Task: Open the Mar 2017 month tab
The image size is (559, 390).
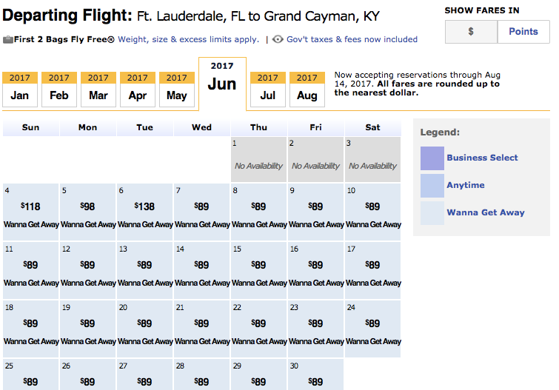Action: pos(98,89)
